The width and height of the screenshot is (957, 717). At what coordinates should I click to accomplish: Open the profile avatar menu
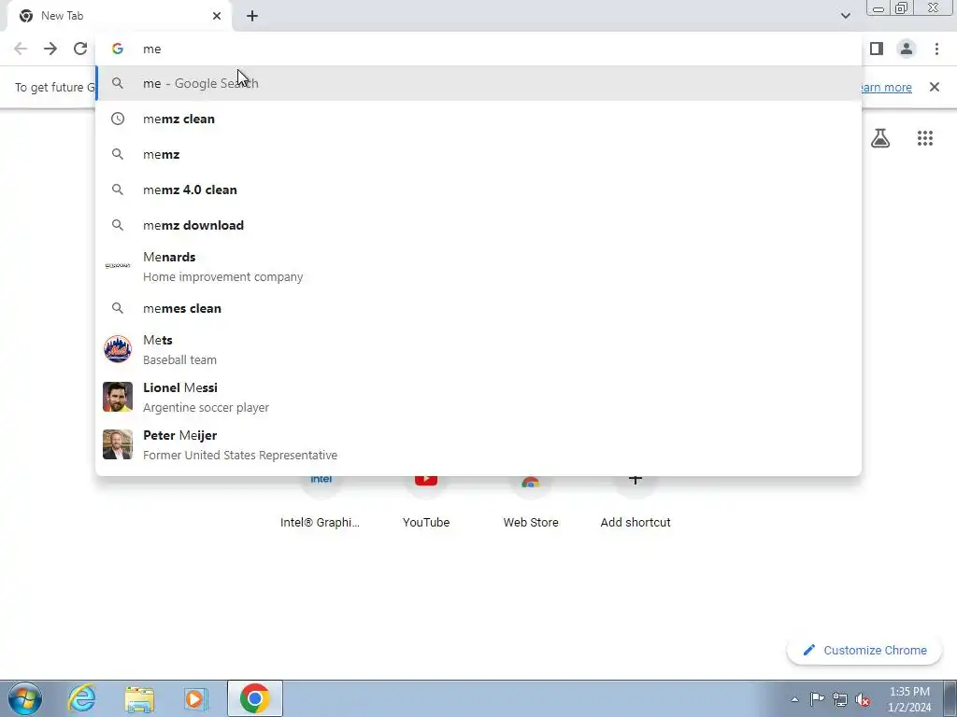(x=907, y=49)
